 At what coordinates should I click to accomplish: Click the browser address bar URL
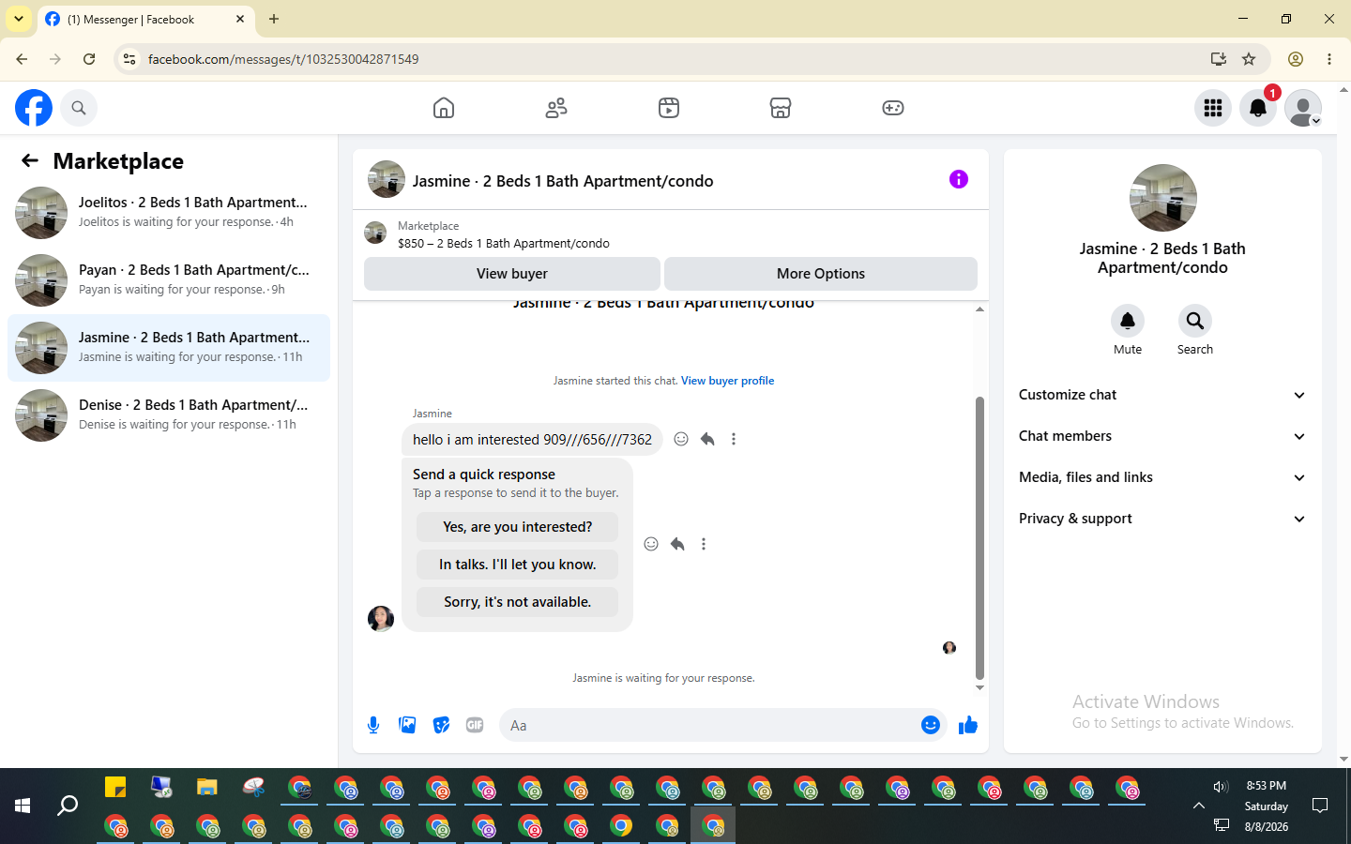point(283,59)
